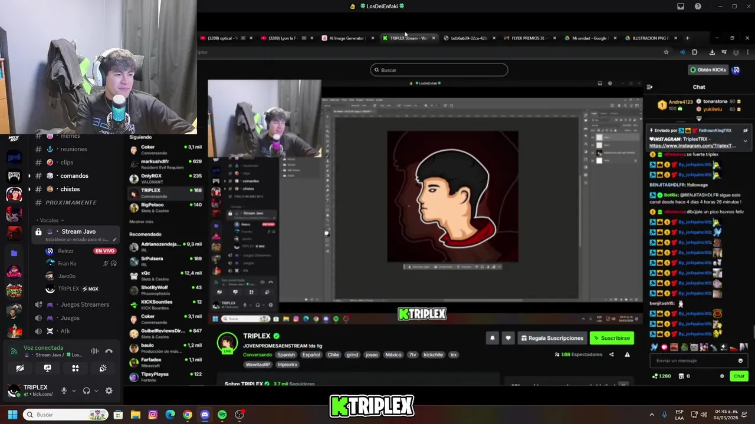
Task: Open the Instagram link in pinned chat message
Action: point(692,145)
